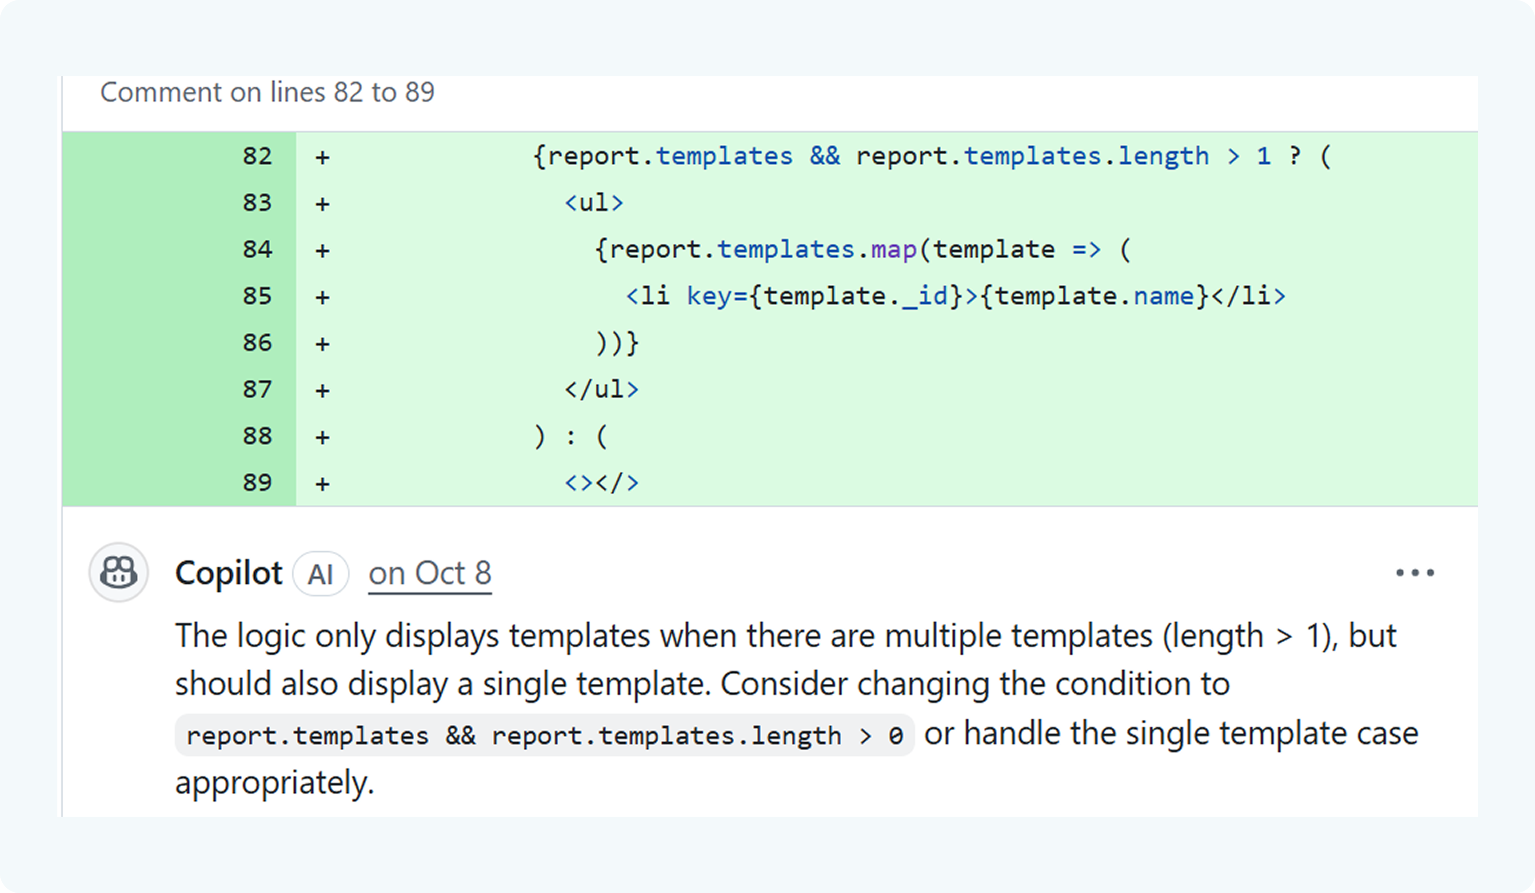The height and width of the screenshot is (893, 1535).
Task: Click the inline code suggestion snippet
Action: click(544, 735)
